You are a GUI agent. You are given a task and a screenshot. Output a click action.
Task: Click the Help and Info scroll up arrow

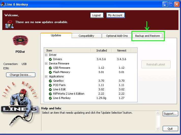tap(158, 113)
